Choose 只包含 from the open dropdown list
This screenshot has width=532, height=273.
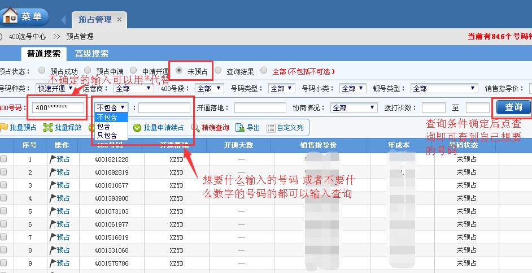pos(107,136)
